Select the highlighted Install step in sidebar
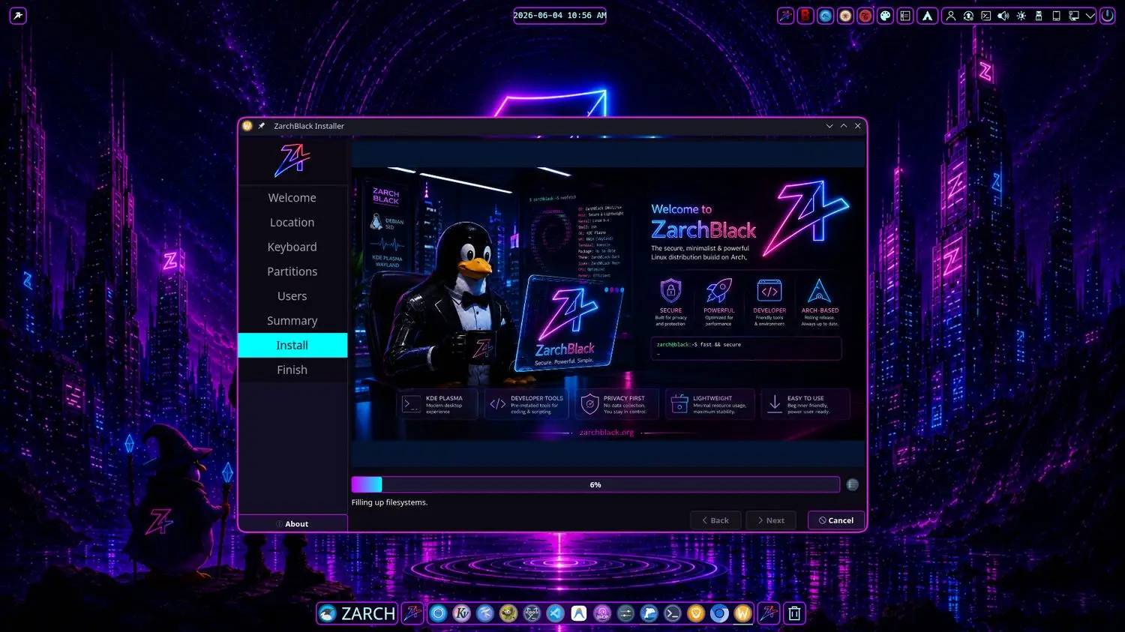1125x632 pixels. coord(292,346)
